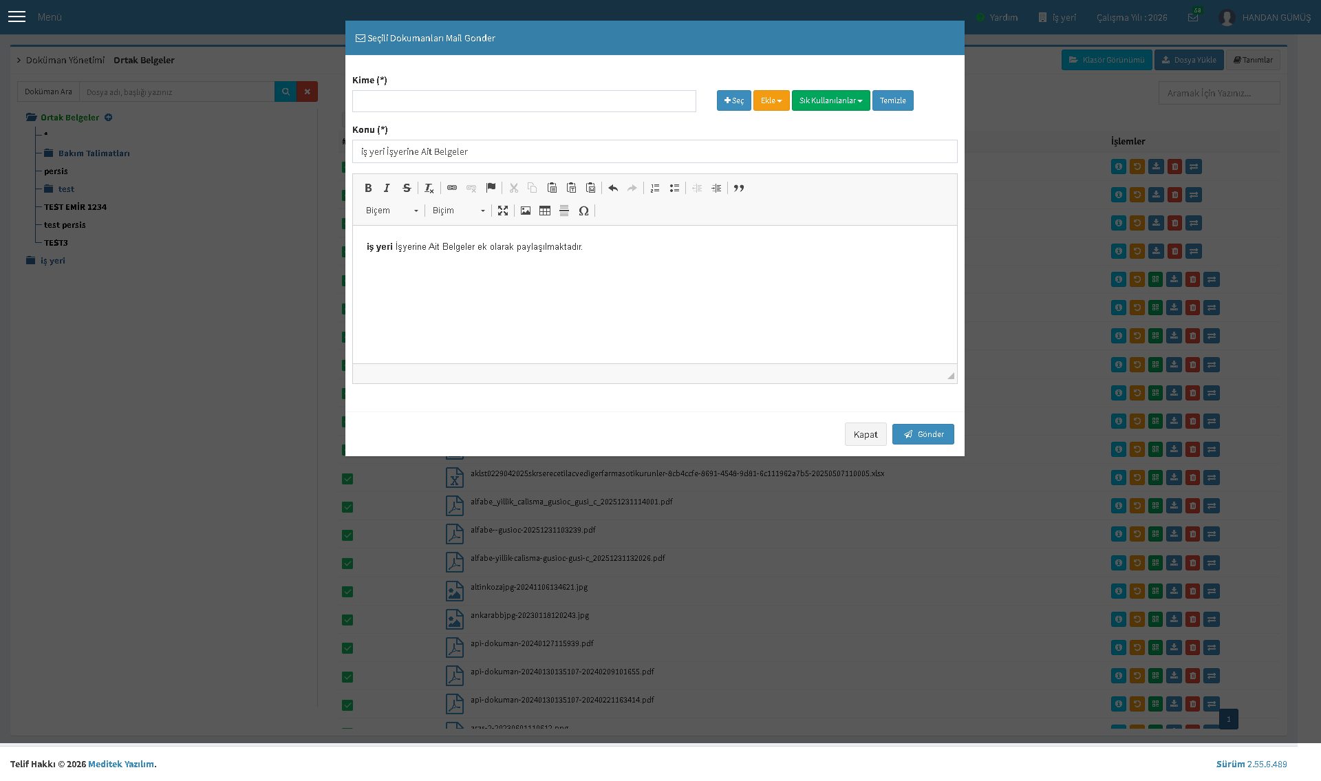Apply Italic formatting in editor
The image size is (1321, 781).
point(387,188)
